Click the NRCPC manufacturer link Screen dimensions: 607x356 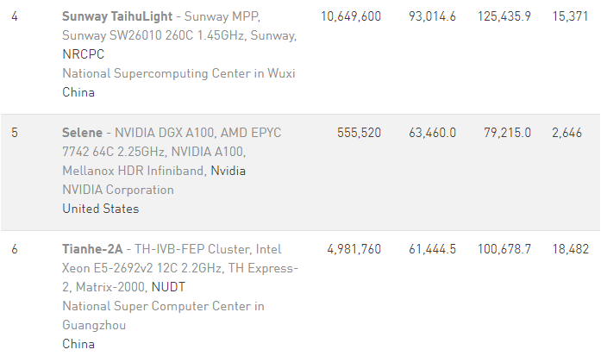pyautogui.click(x=84, y=54)
